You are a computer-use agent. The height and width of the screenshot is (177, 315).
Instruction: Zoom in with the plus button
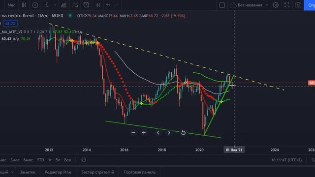(x=144, y=133)
